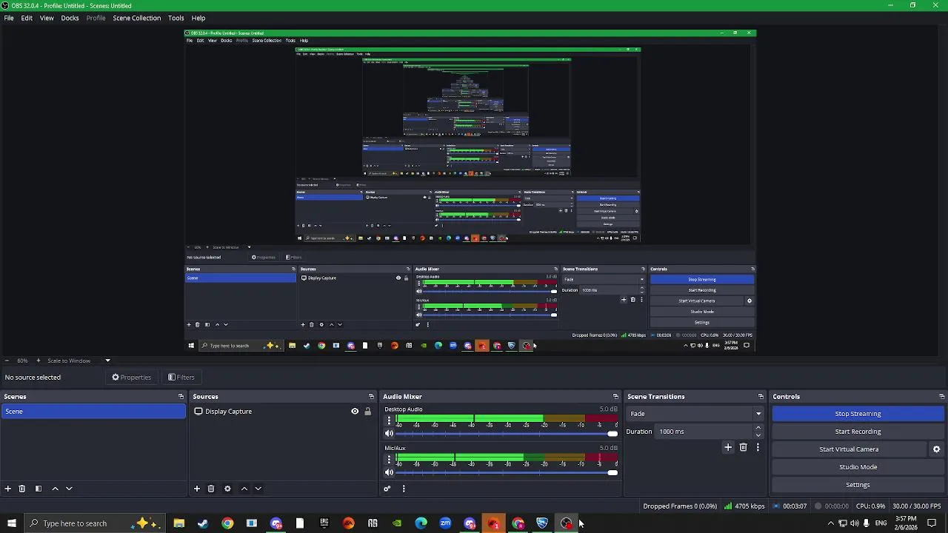
Task: Move source down in Sources list
Action: 258,489
